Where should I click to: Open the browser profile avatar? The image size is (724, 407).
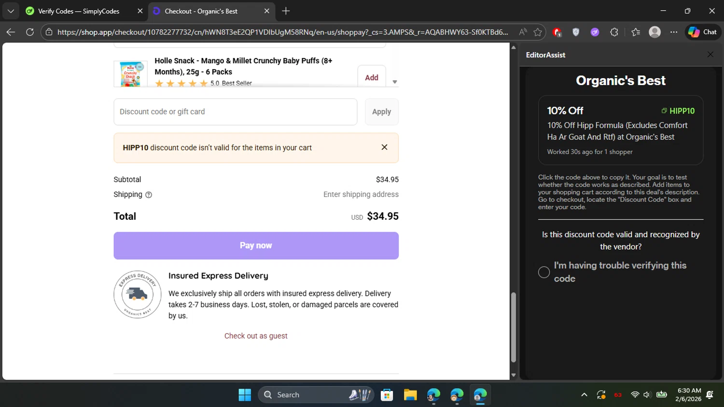[655, 32]
